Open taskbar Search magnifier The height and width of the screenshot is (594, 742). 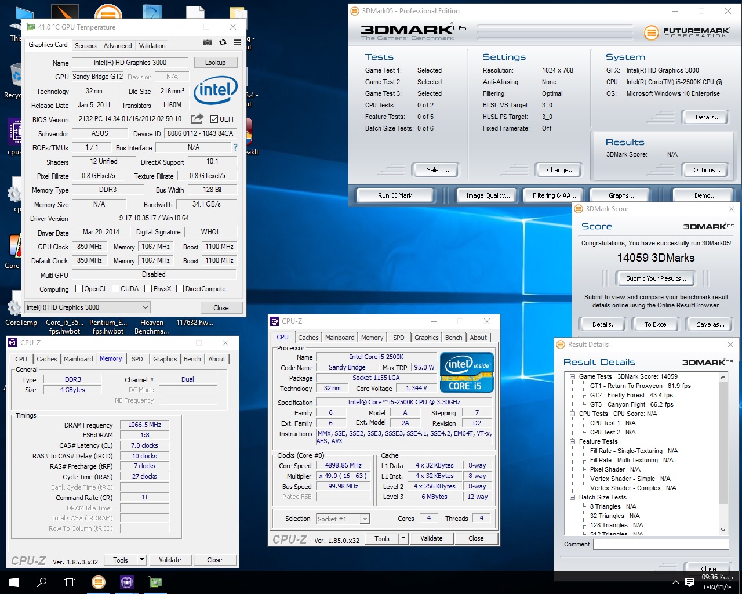coord(42,582)
